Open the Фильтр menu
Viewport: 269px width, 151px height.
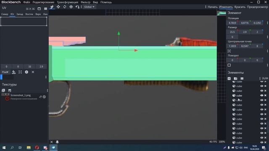(x=85, y=2)
